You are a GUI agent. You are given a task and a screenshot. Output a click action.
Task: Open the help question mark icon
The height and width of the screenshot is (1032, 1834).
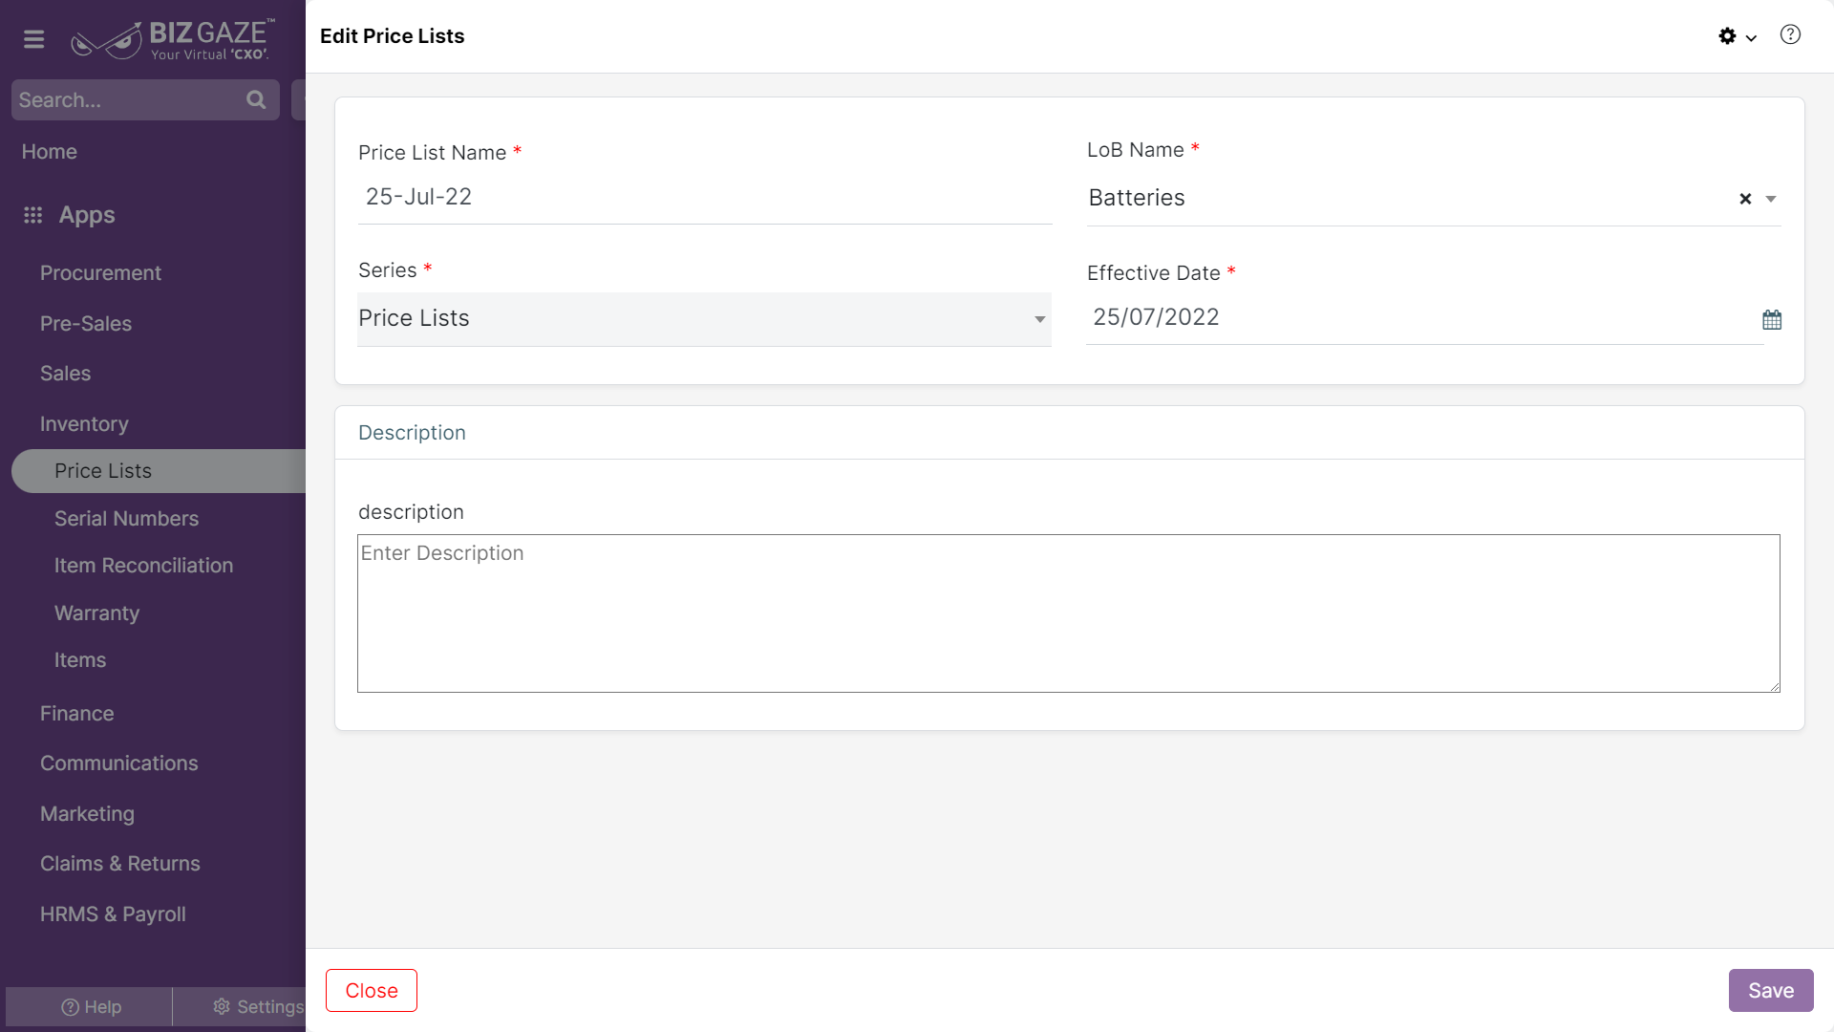(1790, 35)
